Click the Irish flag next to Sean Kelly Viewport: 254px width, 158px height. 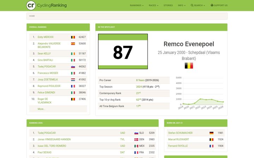[73, 53]
